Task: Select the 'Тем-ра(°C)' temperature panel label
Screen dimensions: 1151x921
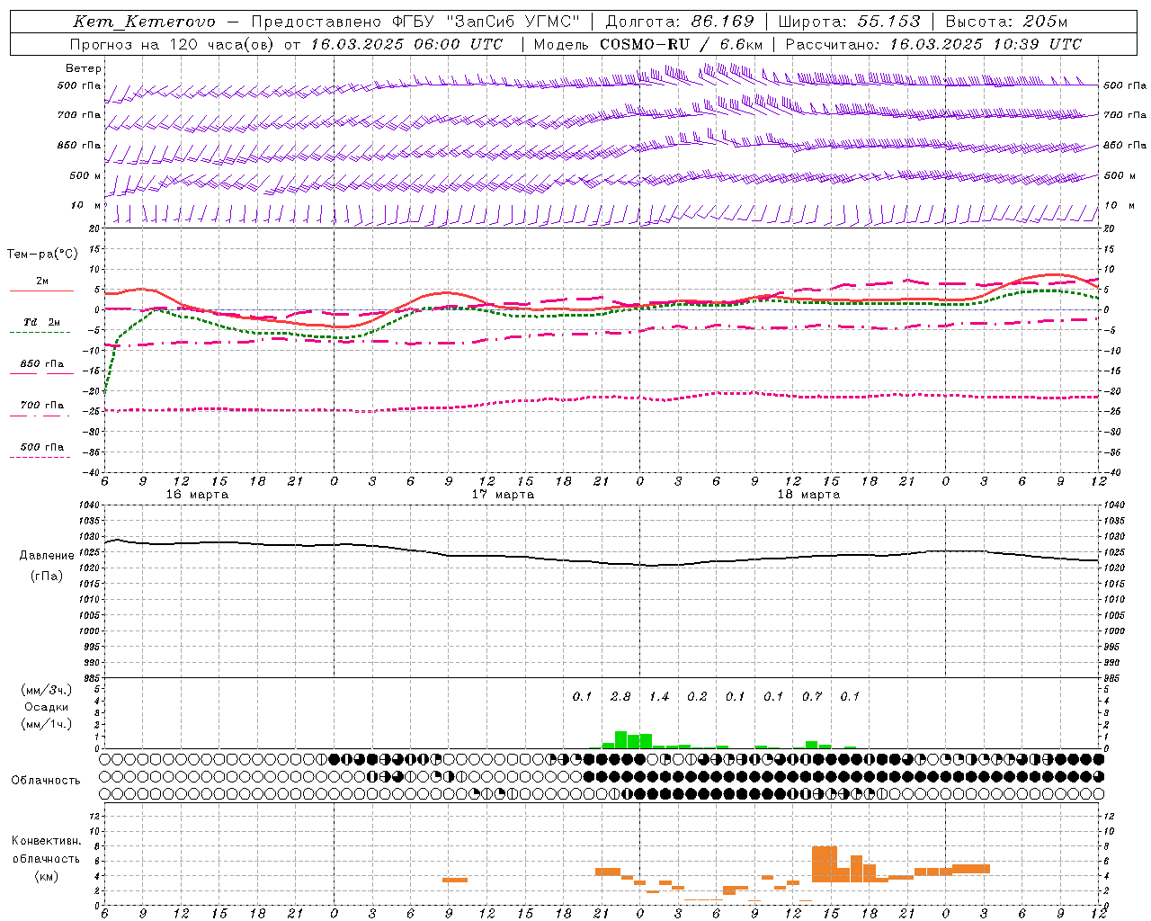Action: [x=42, y=255]
